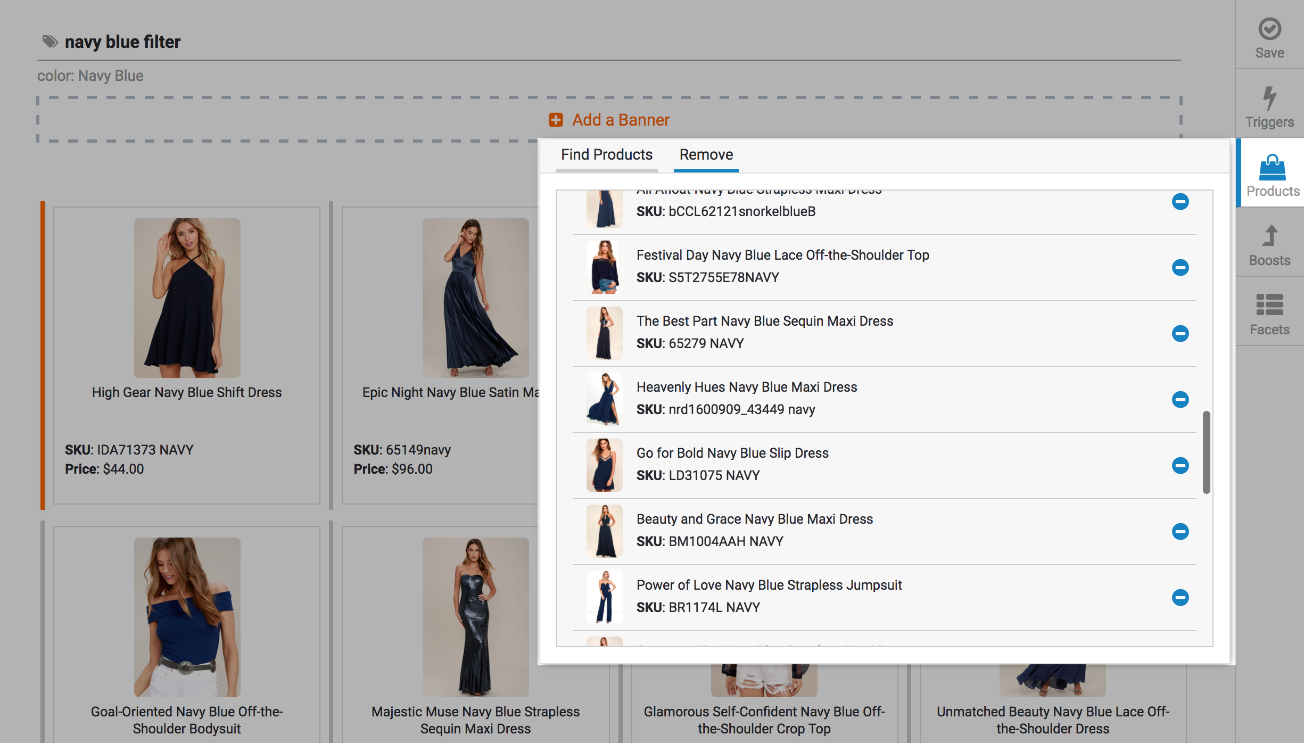Click Glamorous Self-Confident Navy Blue Crop Top title
The width and height of the screenshot is (1304, 743).
pos(764,720)
